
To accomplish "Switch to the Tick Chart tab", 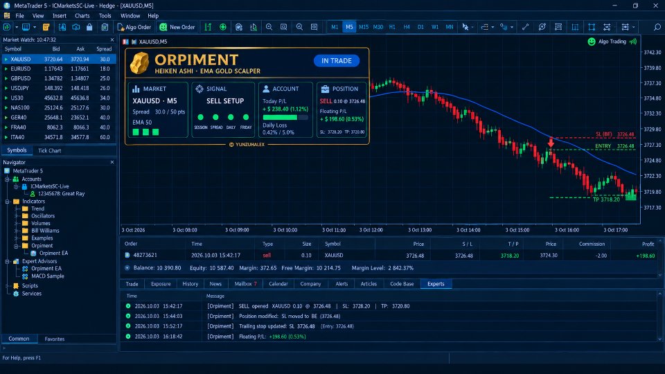I will pyautogui.click(x=50, y=150).
